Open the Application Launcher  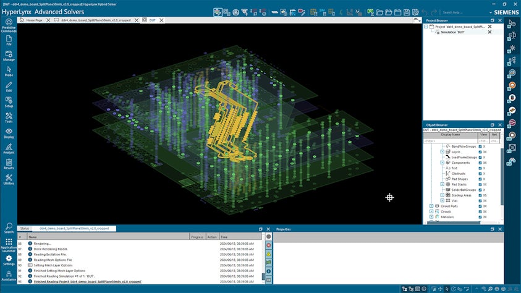(x=9, y=245)
